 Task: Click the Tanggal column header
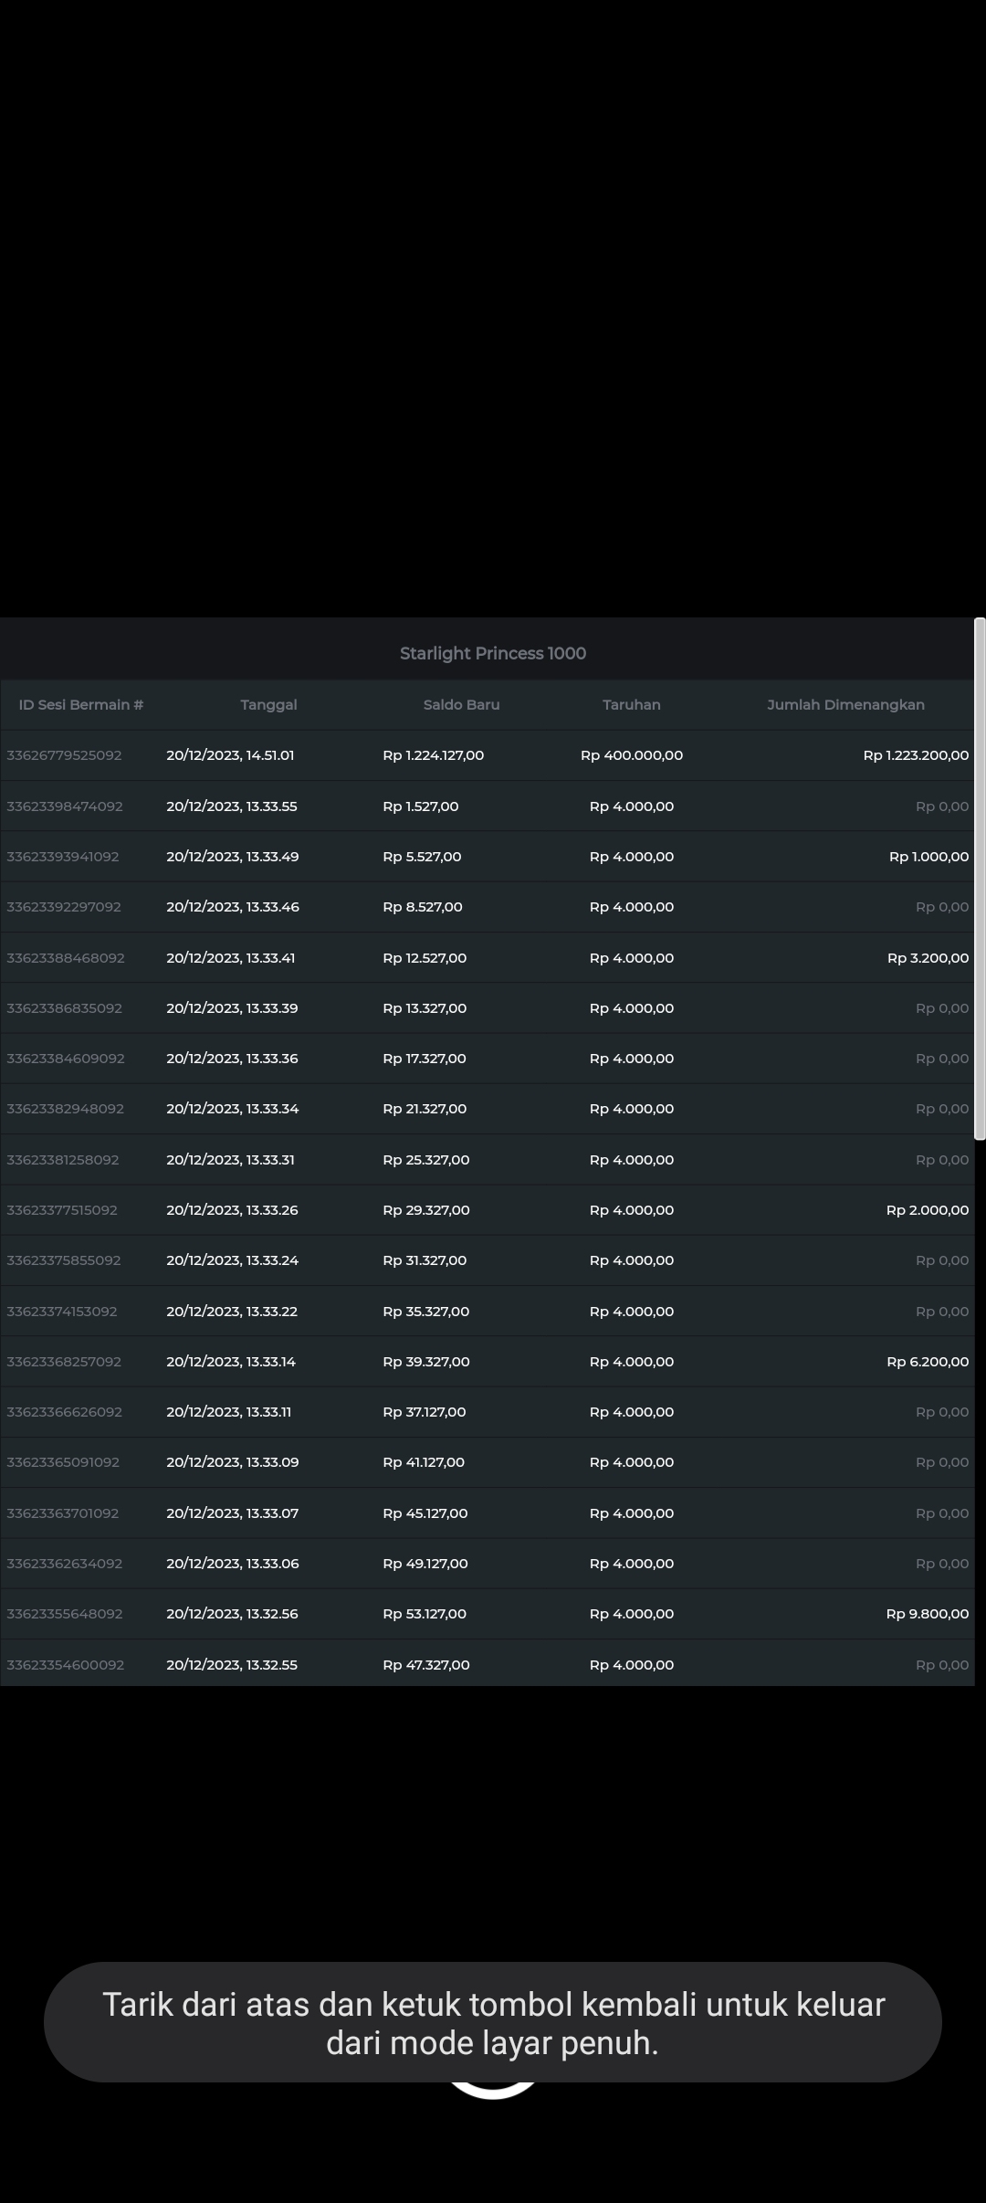tap(268, 705)
